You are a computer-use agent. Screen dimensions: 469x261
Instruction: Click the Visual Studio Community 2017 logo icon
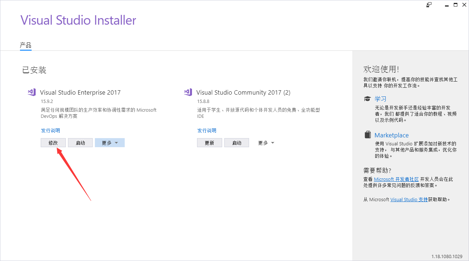(x=188, y=92)
